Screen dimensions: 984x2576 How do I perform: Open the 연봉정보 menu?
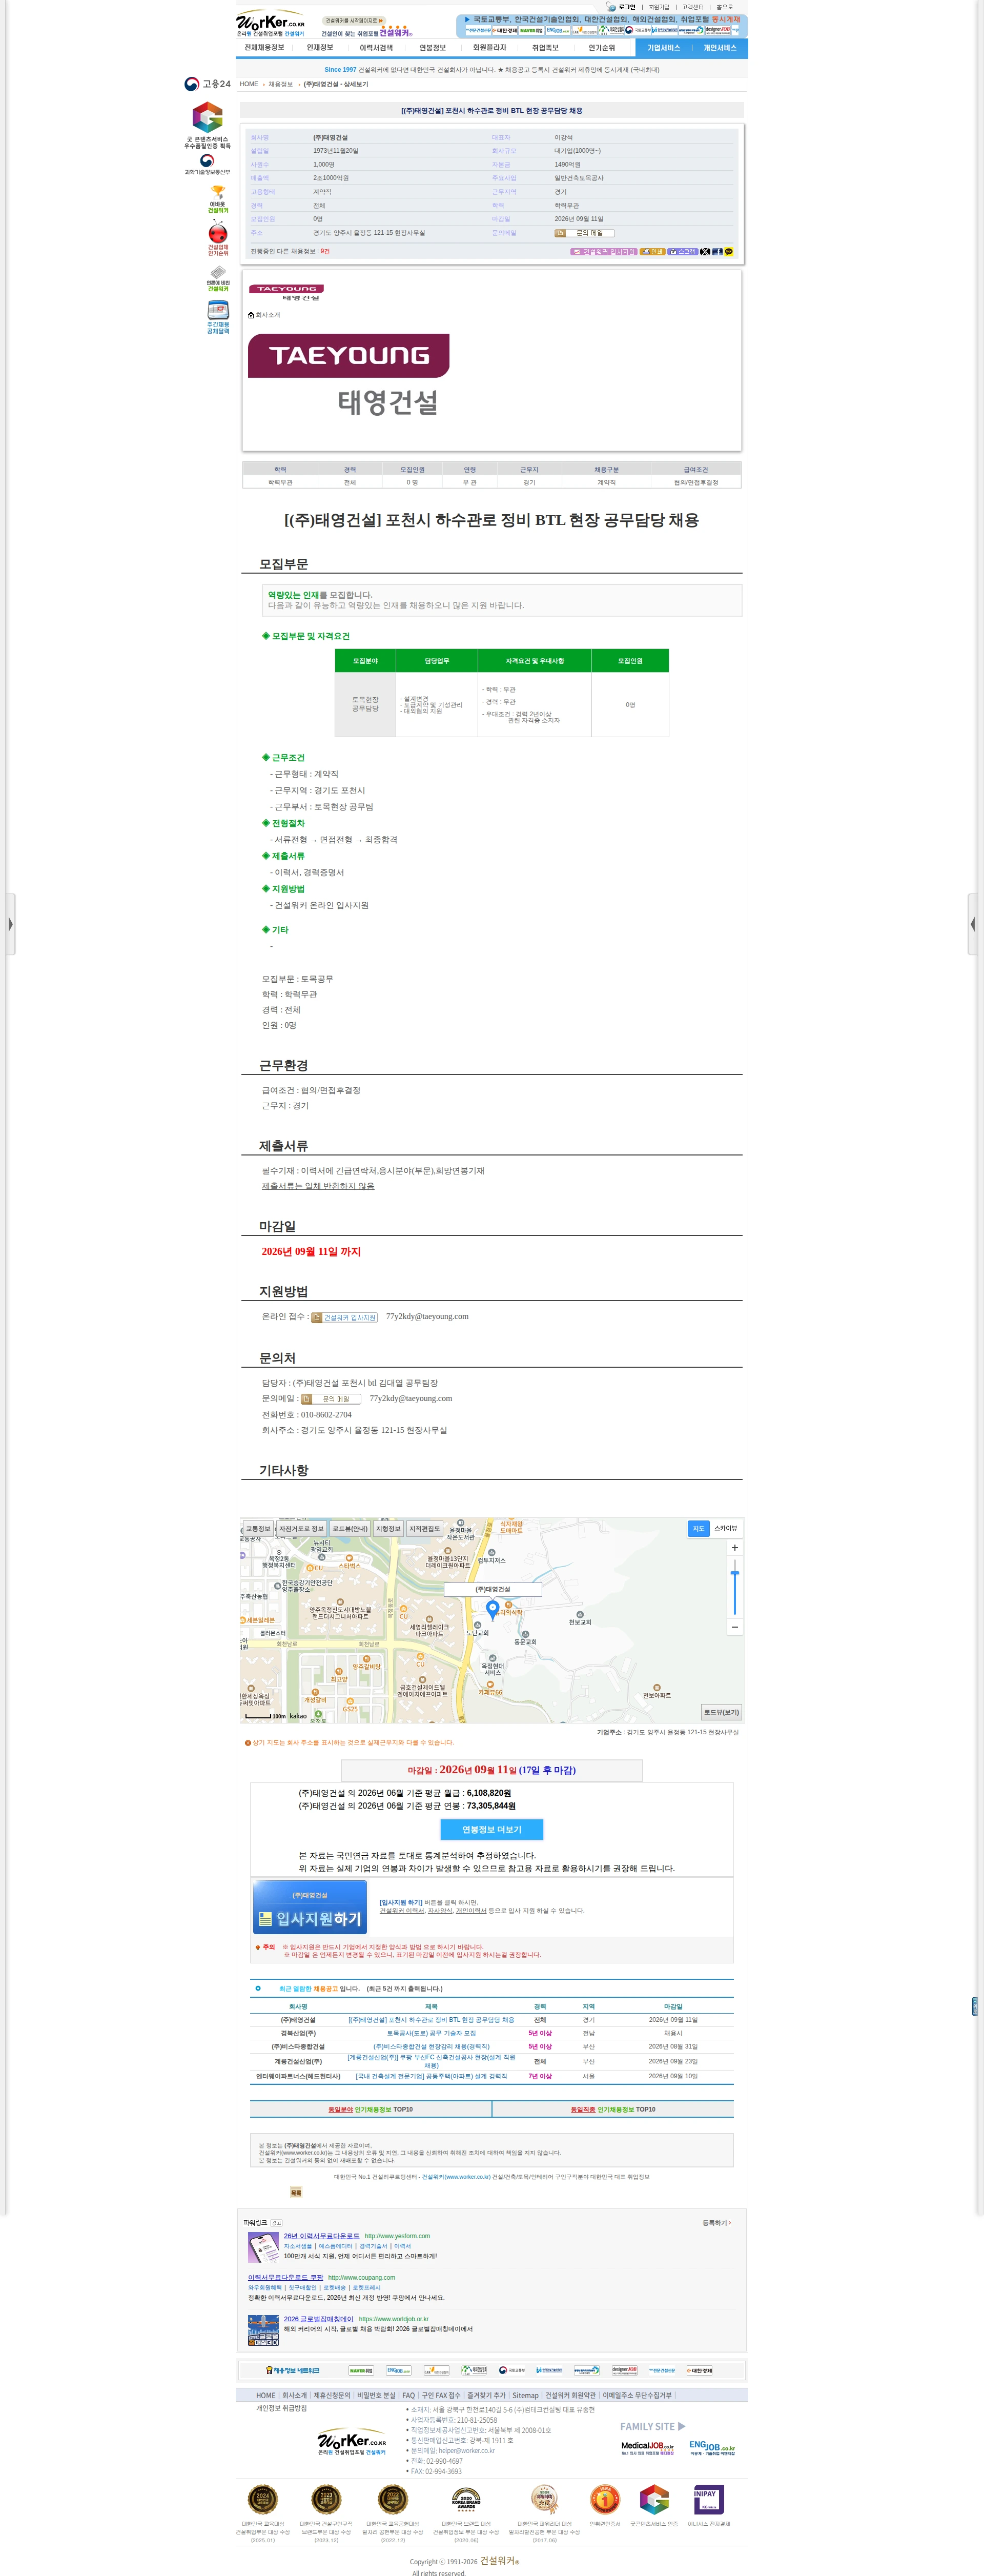point(433,47)
